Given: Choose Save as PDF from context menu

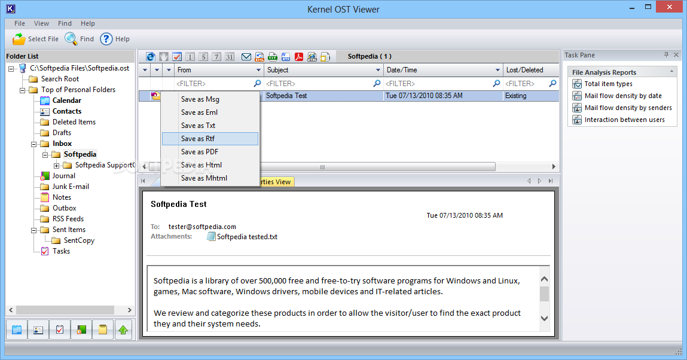Looking at the screenshot, I should click(210, 152).
